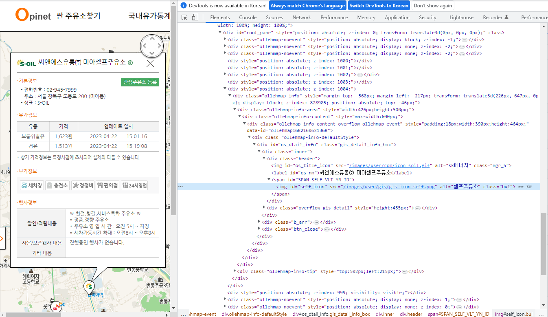Image resolution: width=548 pixels, height=317 pixels.
Task: Click Don't show again button
Action: [433, 6]
